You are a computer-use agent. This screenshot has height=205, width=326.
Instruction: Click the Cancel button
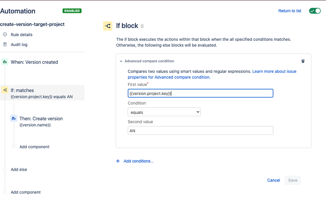(273, 180)
